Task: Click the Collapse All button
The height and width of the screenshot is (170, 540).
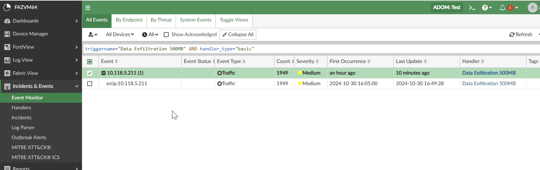Action: point(238,34)
